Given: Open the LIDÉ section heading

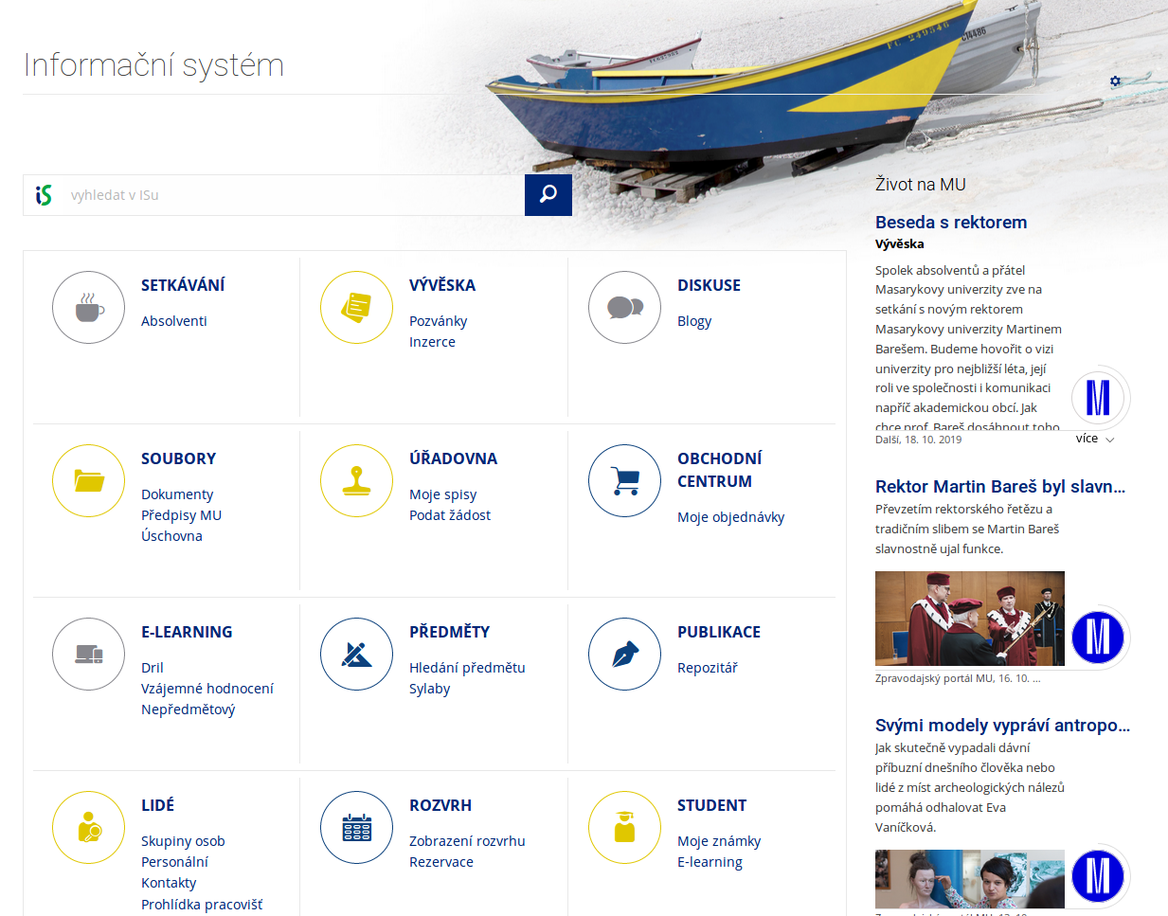Looking at the screenshot, I should point(157,805).
